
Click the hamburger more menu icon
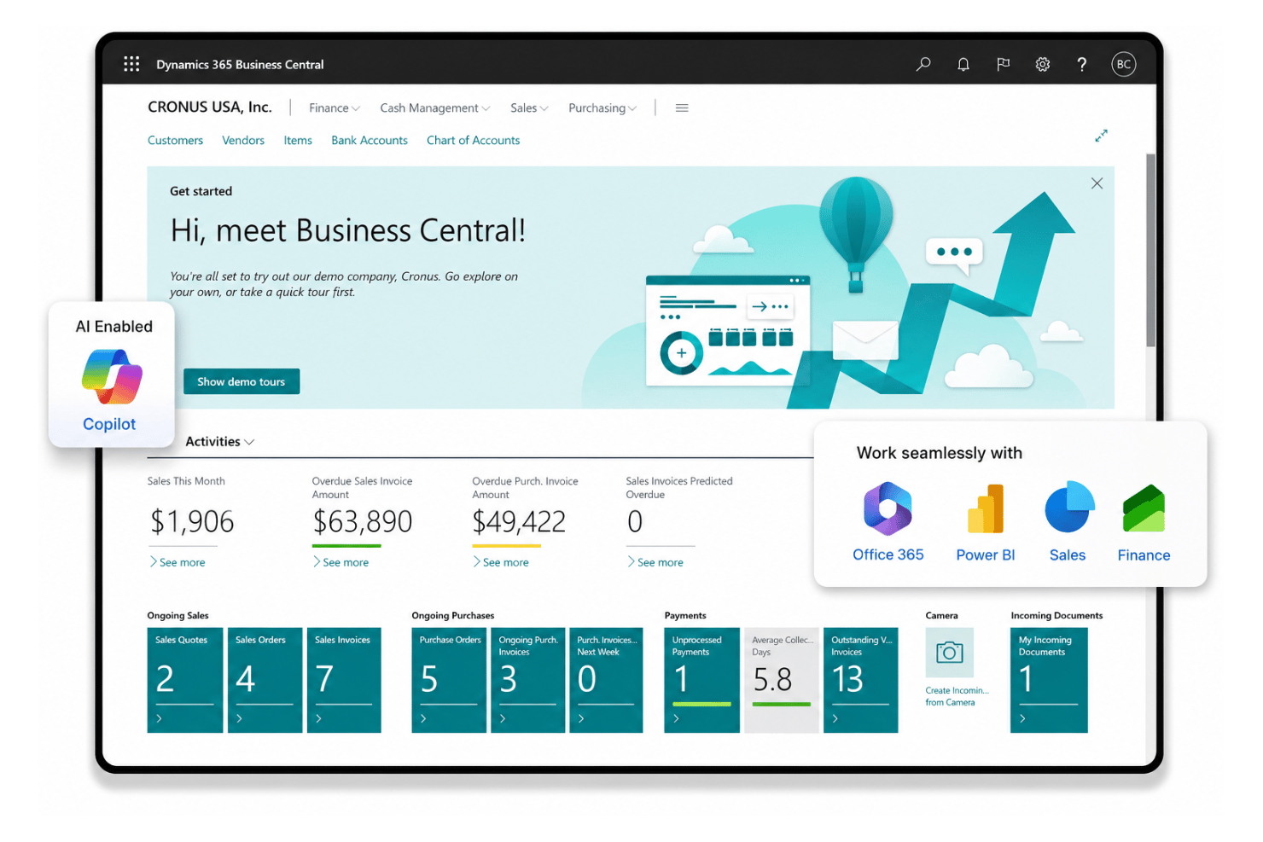pos(682,108)
